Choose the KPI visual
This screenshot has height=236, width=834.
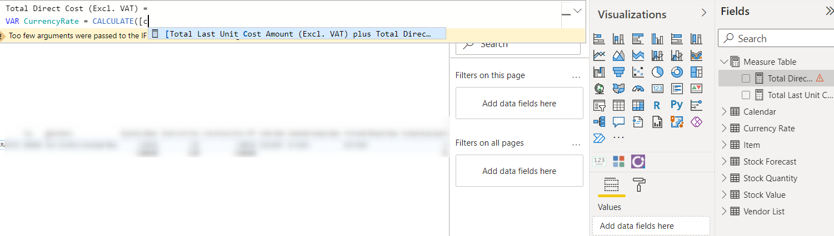tap(696, 89)
